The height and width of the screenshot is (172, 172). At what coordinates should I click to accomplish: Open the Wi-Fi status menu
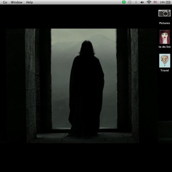149,2
